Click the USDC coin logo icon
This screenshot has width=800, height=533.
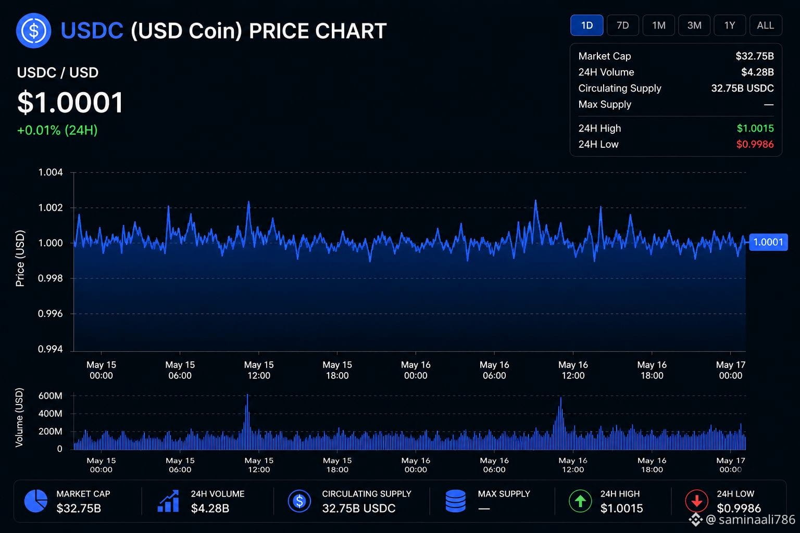(34, 31)
